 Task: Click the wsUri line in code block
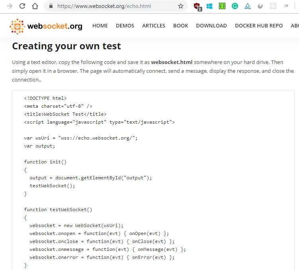[80, 138]
